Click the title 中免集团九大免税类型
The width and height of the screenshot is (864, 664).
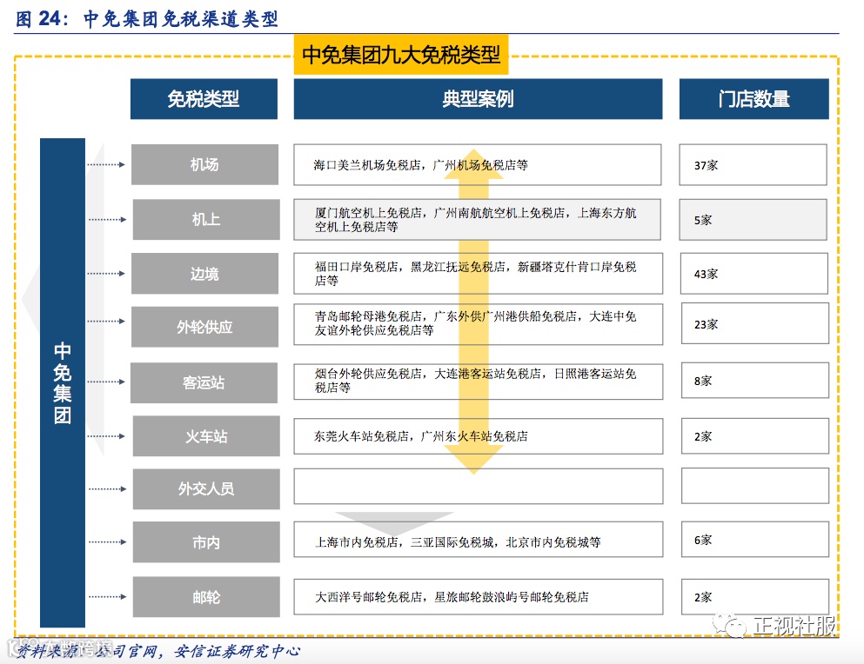click(400, 55)
